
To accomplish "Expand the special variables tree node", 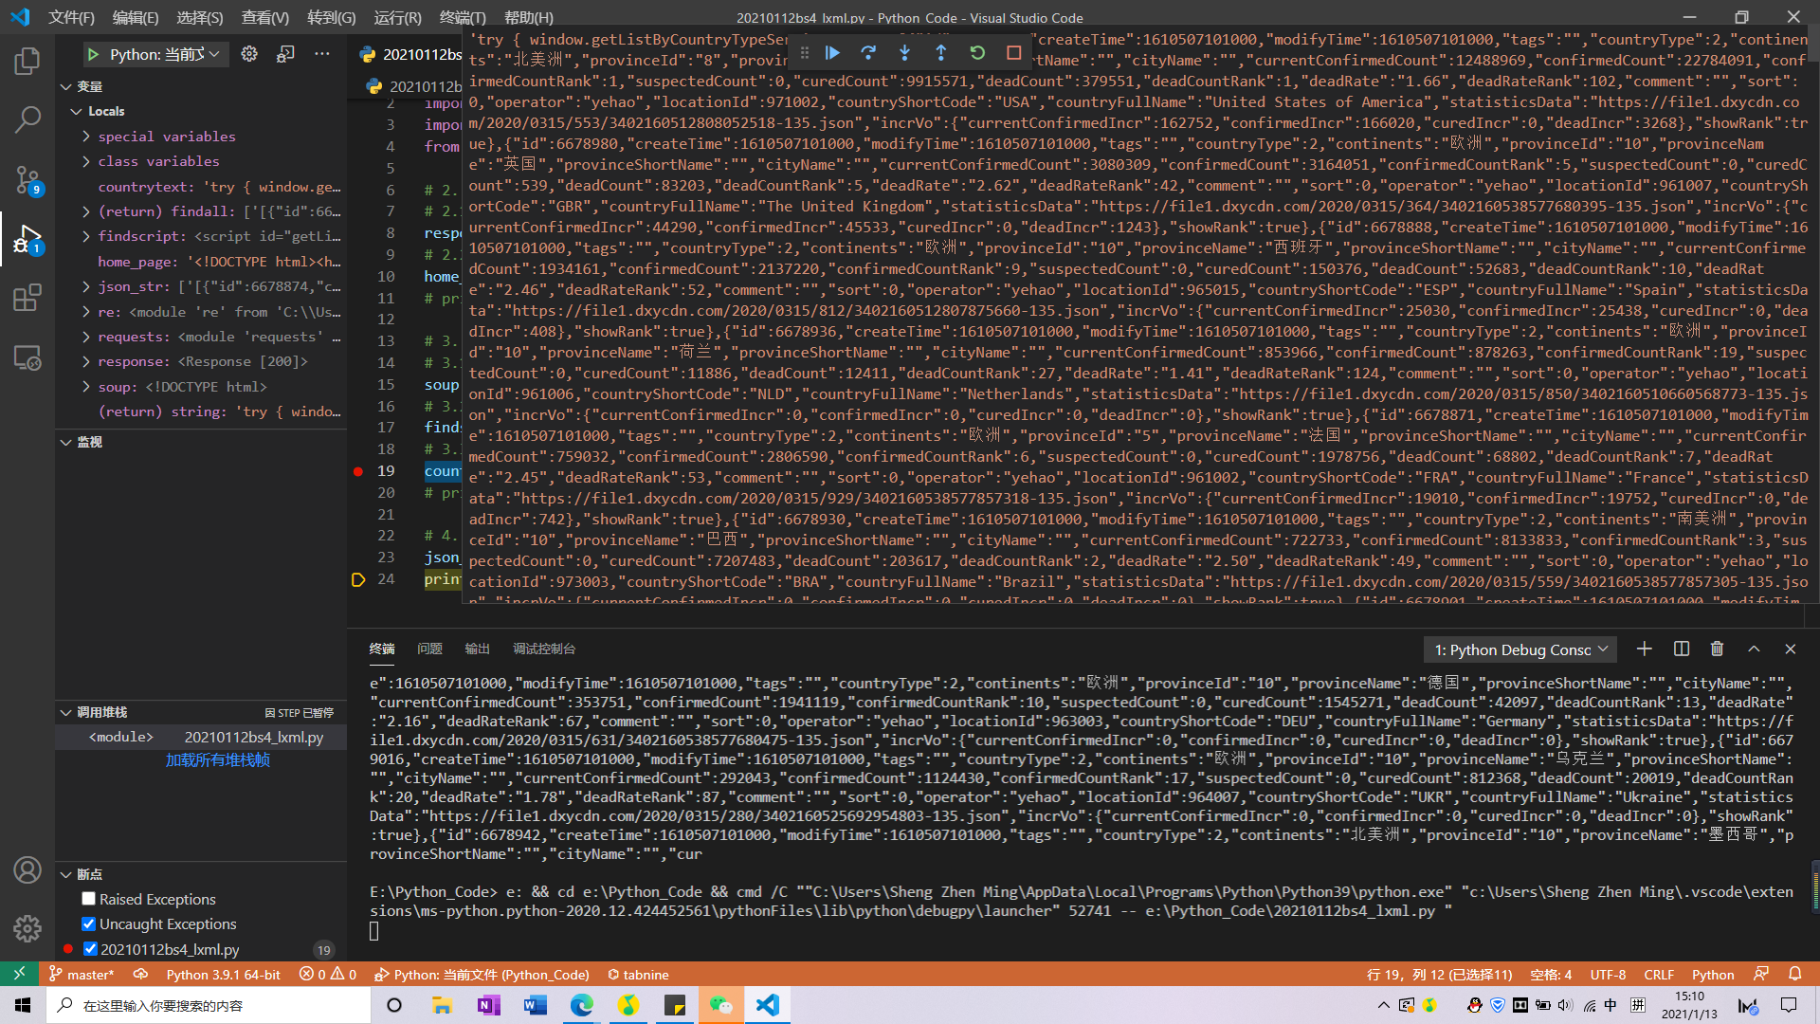I will click(86, 137).
